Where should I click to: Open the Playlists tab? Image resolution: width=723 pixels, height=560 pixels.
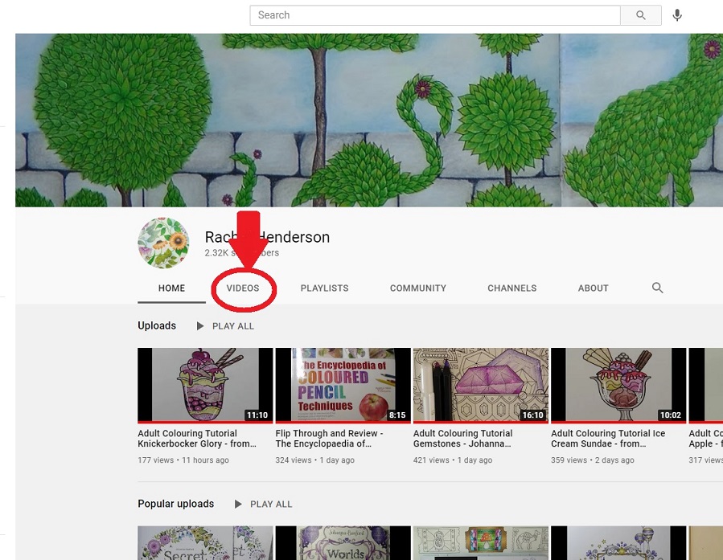click(x=324, y=288)
